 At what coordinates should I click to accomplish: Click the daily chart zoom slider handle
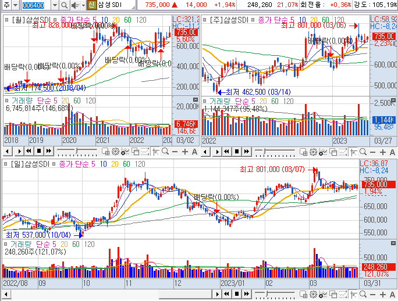coord(266,293)
